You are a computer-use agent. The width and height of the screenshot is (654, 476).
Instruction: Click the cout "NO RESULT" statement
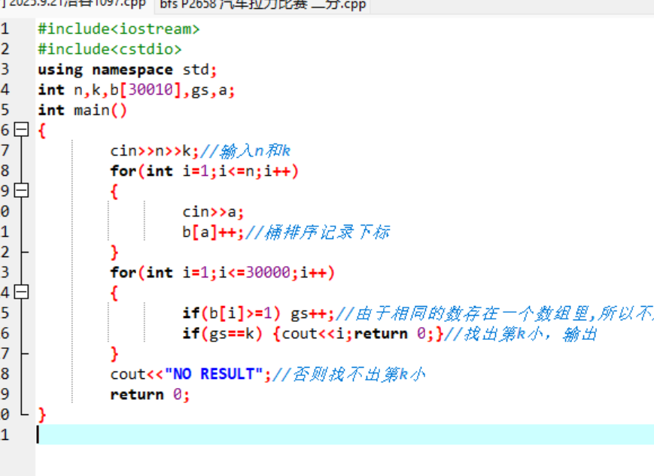point(190,374)
